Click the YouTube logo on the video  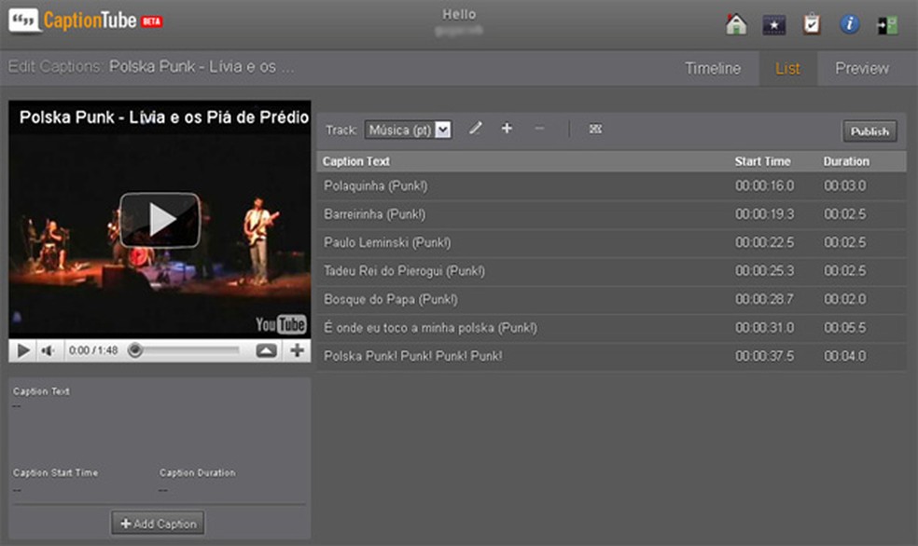tap(281, 324)
